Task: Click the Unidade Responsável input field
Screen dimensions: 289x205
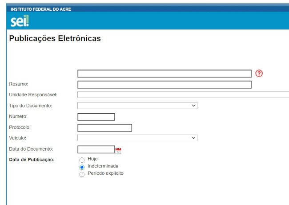Action: tap(183, 94)
